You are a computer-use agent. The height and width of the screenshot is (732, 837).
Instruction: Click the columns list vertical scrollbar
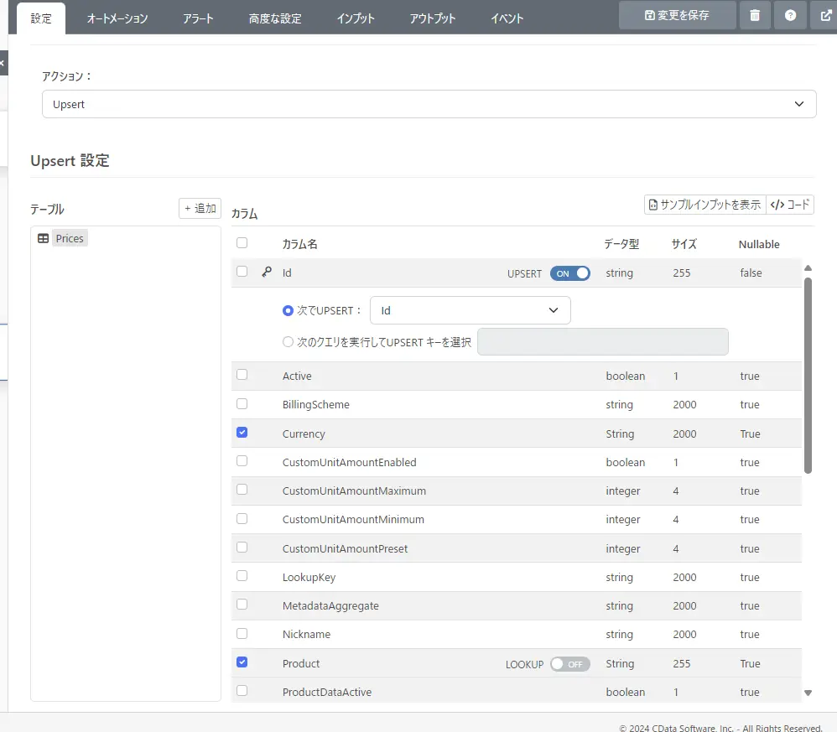(808, 376)
